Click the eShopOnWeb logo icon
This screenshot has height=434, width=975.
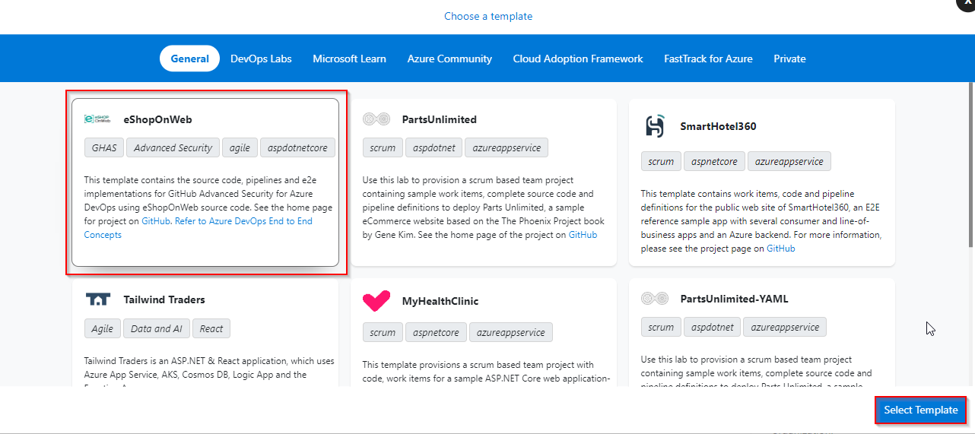[x=97, y=119]
